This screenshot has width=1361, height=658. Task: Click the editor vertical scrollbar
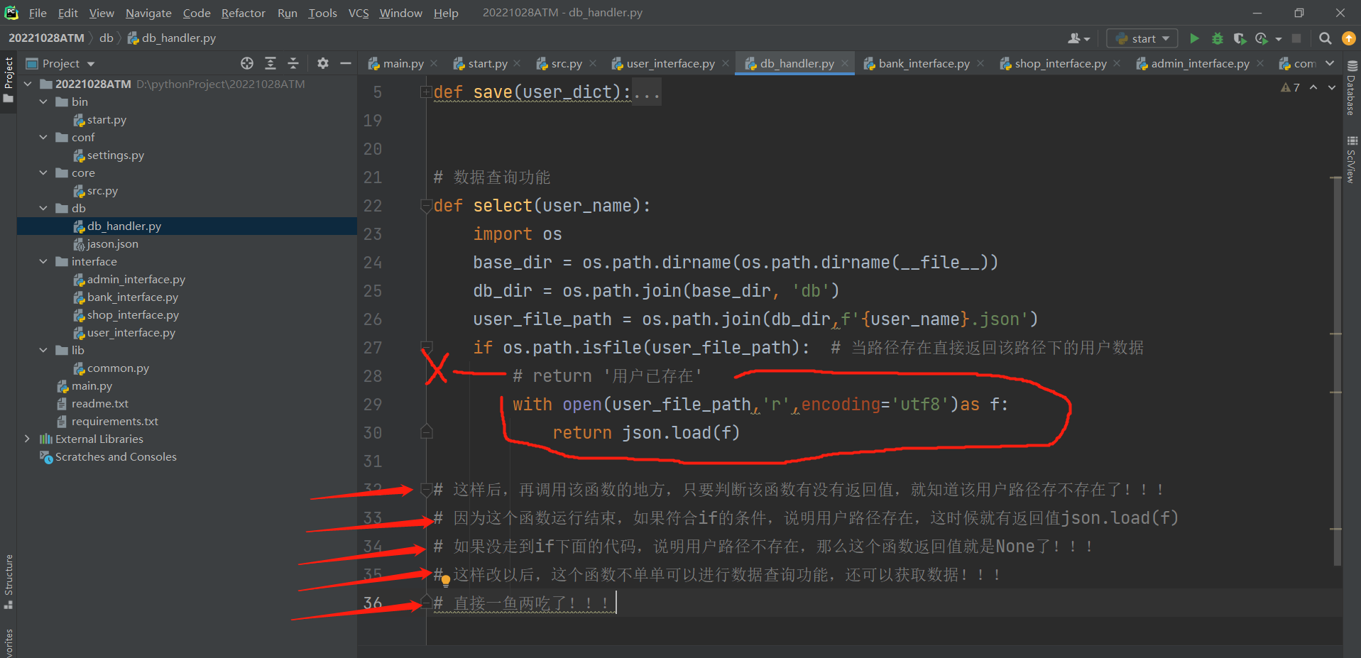(x=1336, y=371)
